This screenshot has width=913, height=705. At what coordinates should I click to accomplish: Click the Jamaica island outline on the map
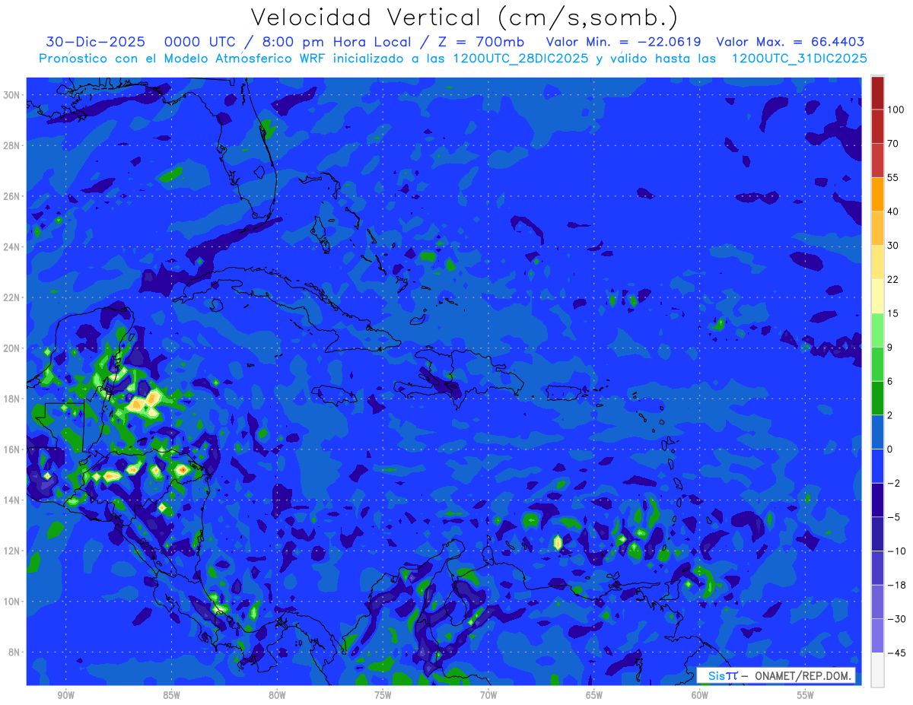(335, 394)
